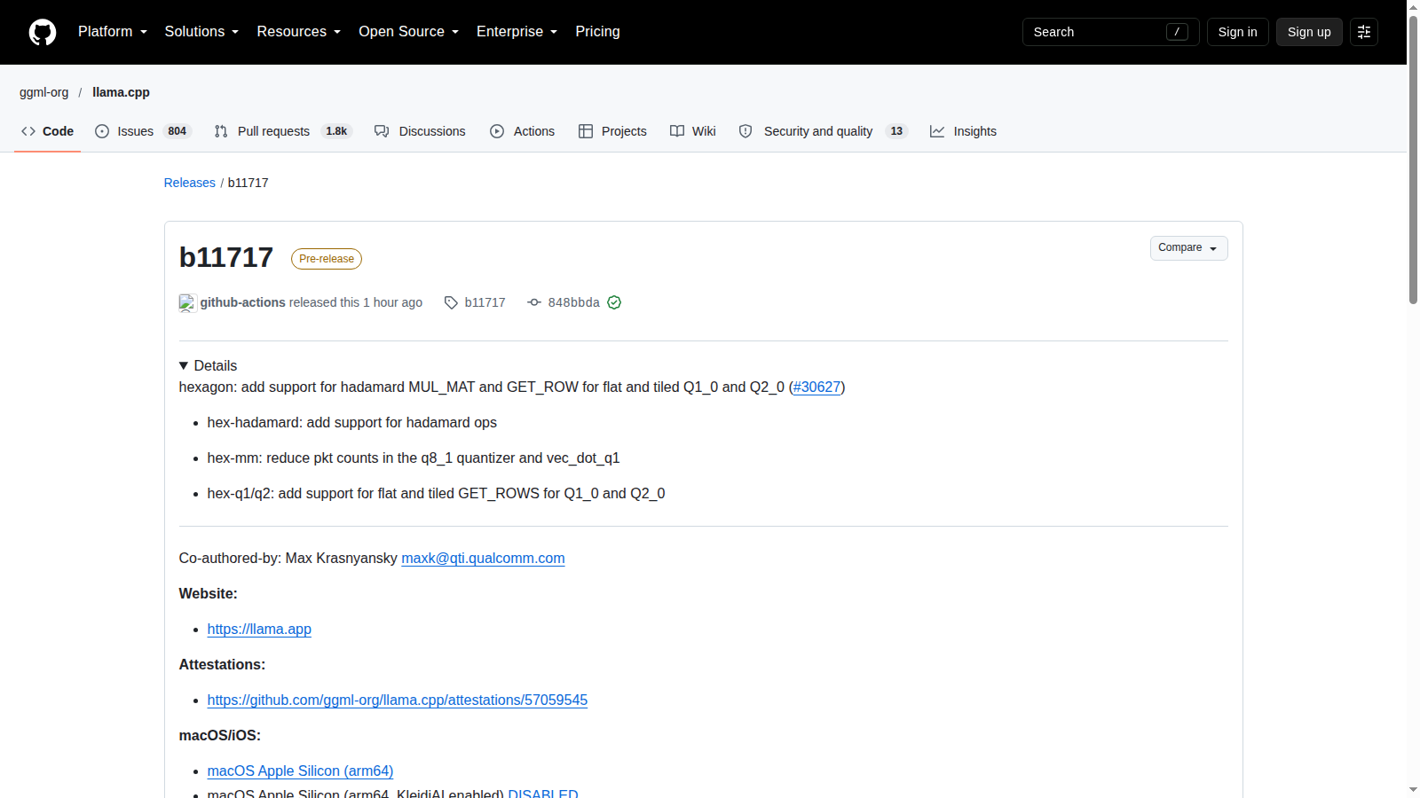Screen dimensions: 1420x798
Task: Open the Projects tab
Action: (x=612, y=131)
